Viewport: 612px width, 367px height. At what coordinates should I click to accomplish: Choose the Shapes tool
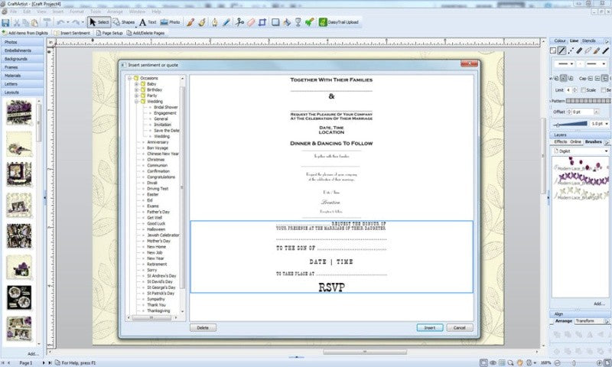point(124,22)
